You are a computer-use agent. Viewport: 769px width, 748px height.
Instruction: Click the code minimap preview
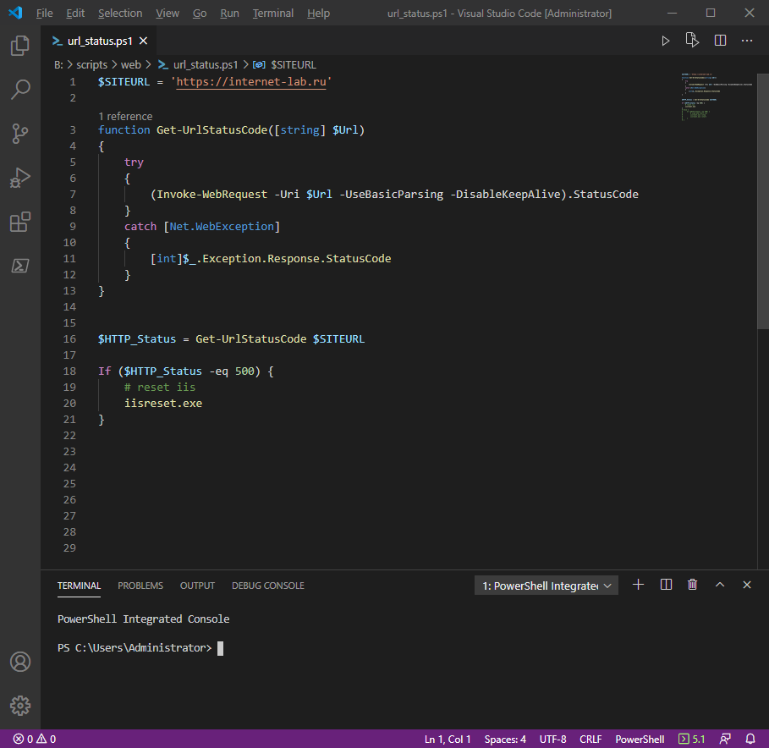tap(717, 96)
